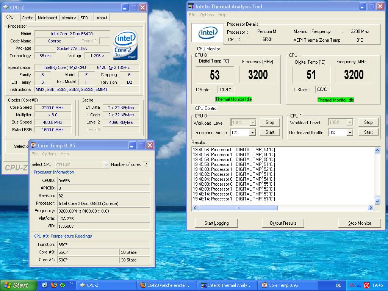The image size is (388, 291).
Task: Click Start for CPU 1 throttle
Action: pos(368,132)
